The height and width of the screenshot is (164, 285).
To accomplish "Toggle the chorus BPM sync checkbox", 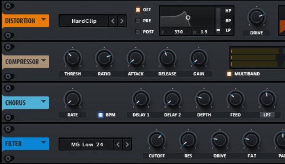I will (x=100, y=115).
